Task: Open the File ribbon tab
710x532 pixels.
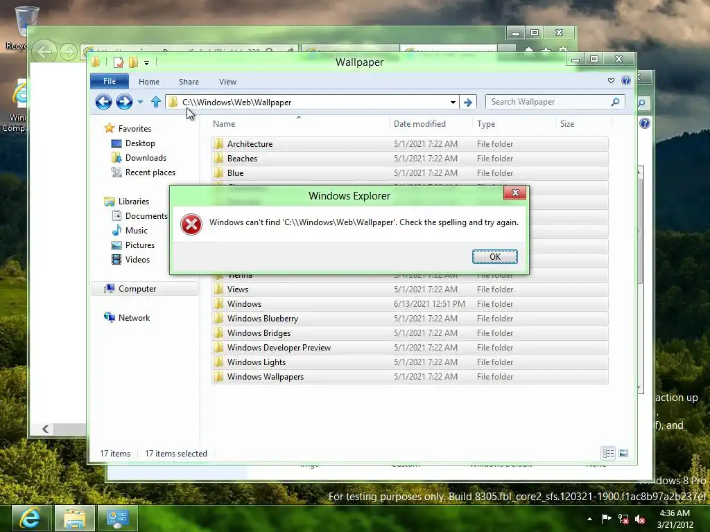Action: pos(110,82)
